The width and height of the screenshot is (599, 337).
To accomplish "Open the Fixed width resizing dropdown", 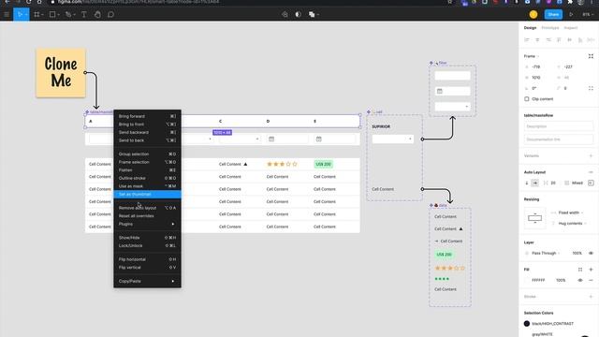I will pyautogui.click(x=571, y=212).
